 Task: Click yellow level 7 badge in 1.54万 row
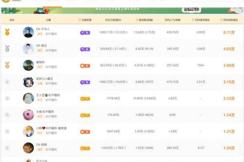coord(85,115)
